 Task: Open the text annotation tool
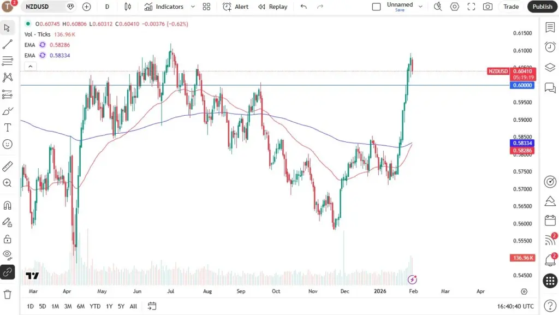pos(8,128)
